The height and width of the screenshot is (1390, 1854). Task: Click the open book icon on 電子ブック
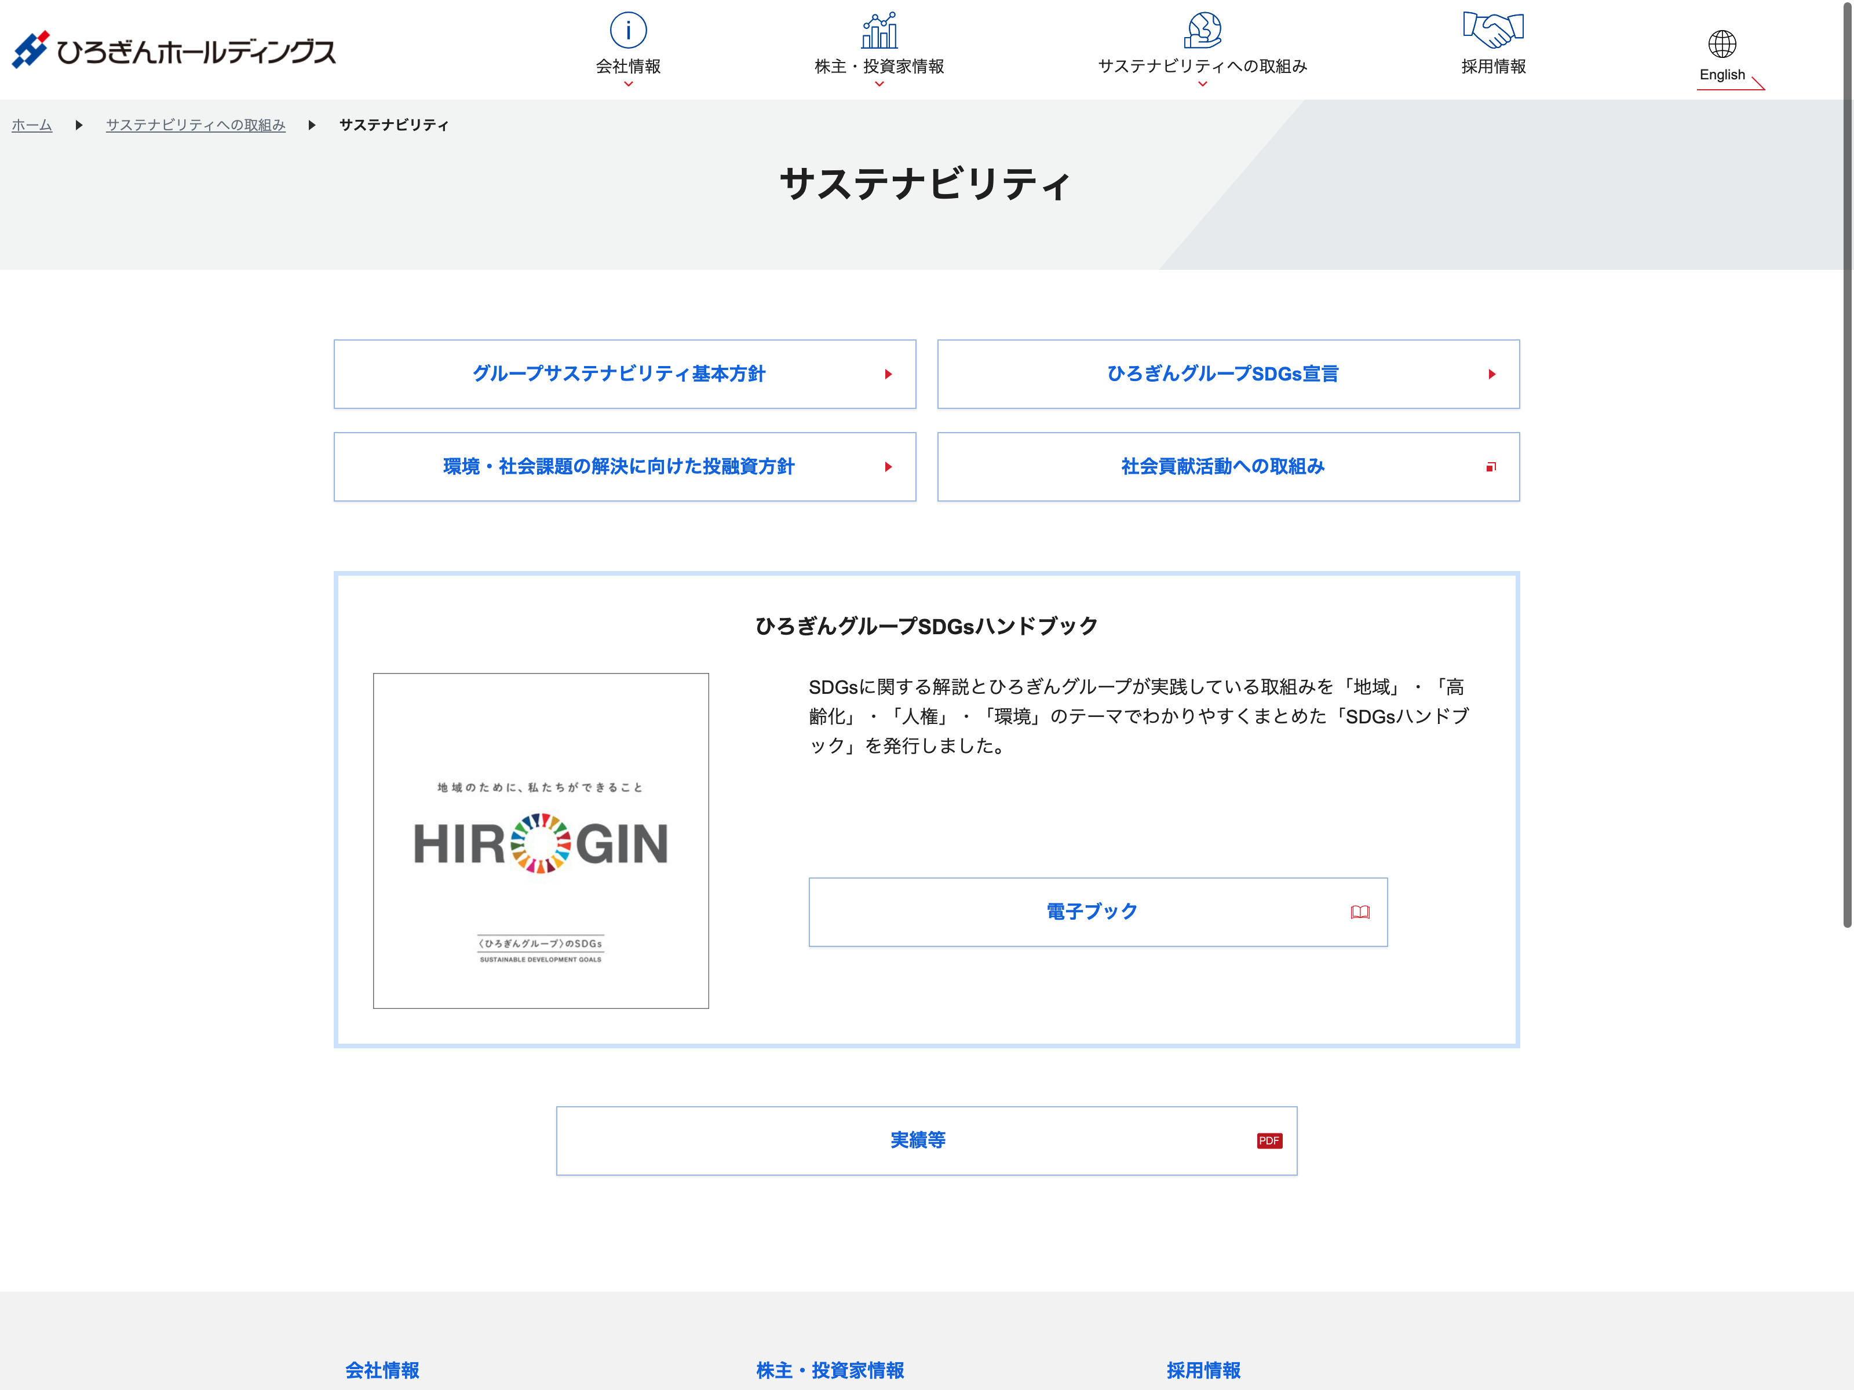pyautogui.click(x=1359, y=912)
